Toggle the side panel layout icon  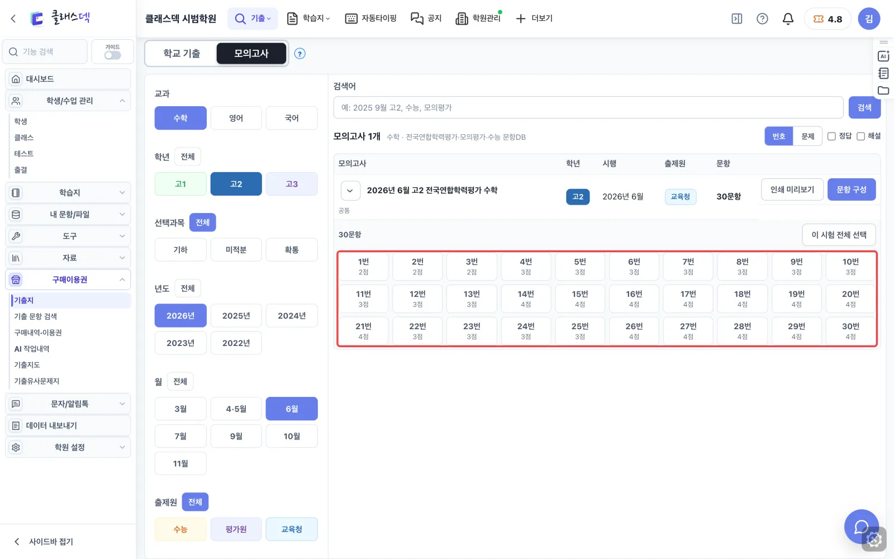tap(737, 19)
